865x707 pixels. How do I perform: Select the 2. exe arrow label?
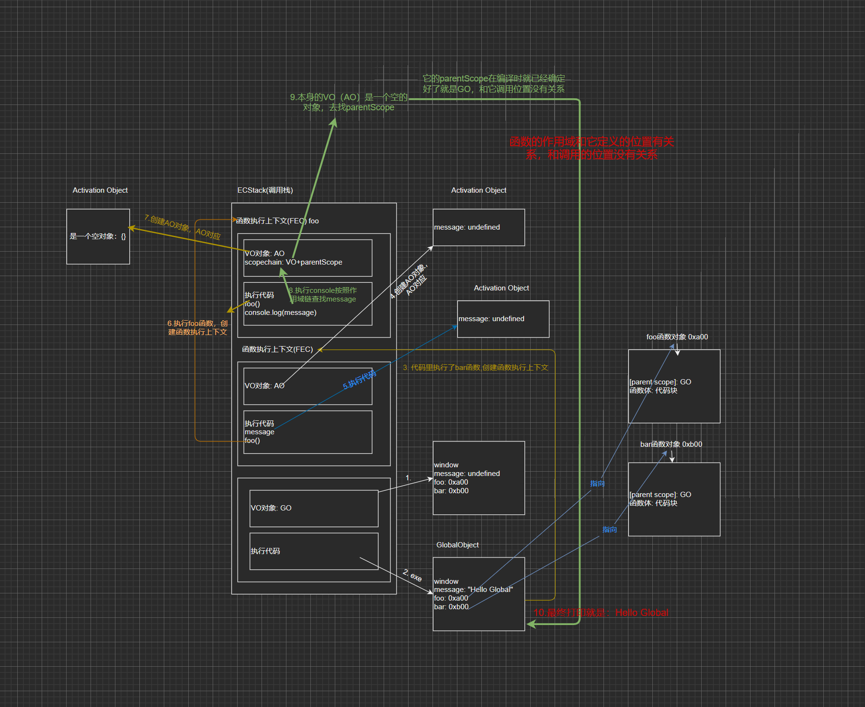(x=412, y=575)
